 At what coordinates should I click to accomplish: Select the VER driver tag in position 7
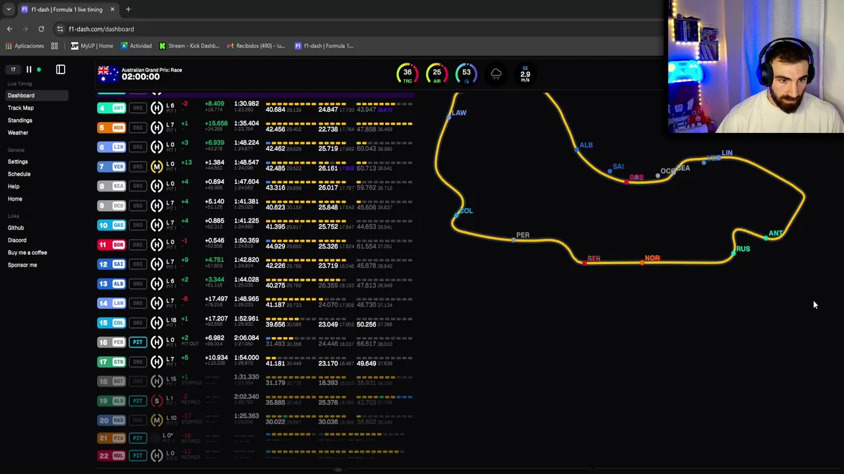click(111, 167)
